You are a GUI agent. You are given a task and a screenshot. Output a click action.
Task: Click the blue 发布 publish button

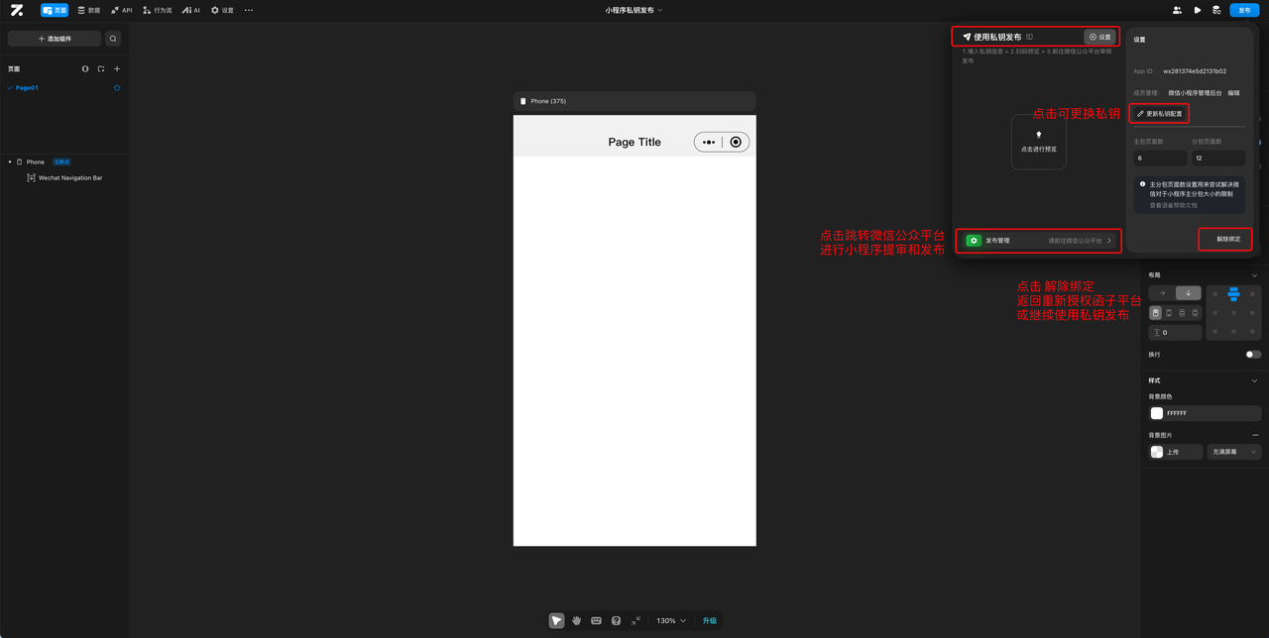pos(1245,10)
